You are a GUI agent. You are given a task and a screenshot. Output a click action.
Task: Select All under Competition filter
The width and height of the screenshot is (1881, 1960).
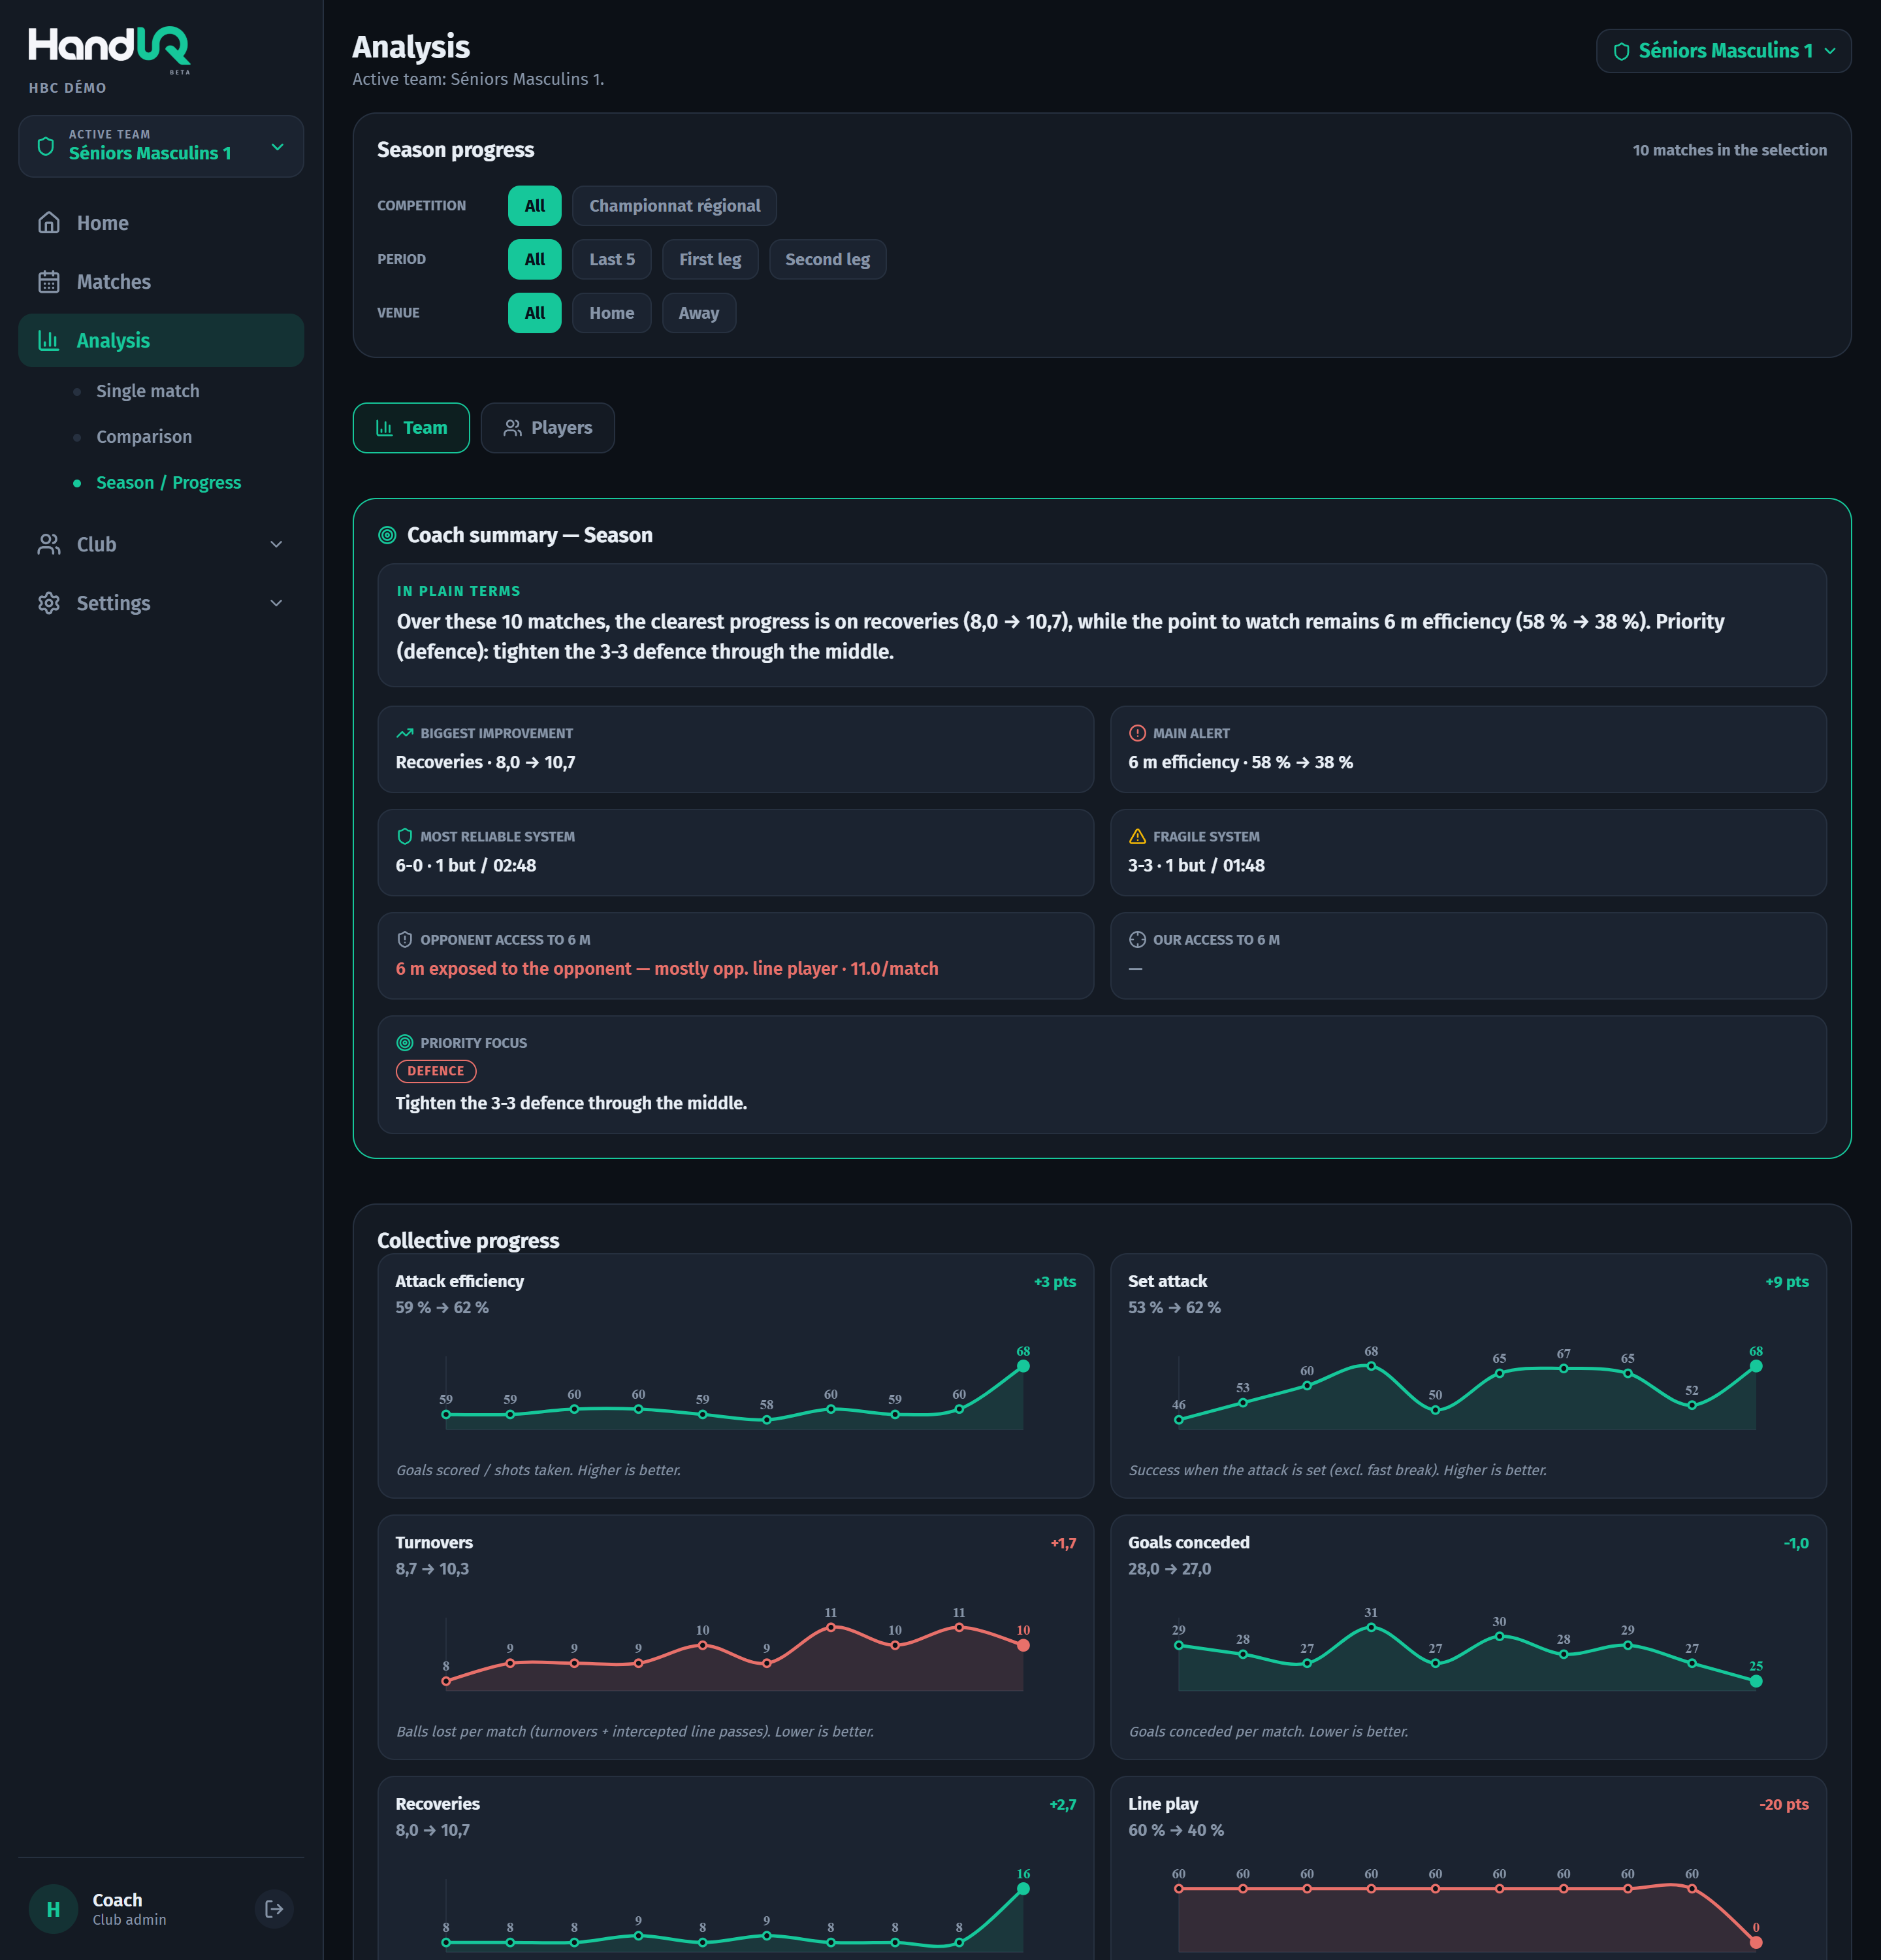point(535,206)
